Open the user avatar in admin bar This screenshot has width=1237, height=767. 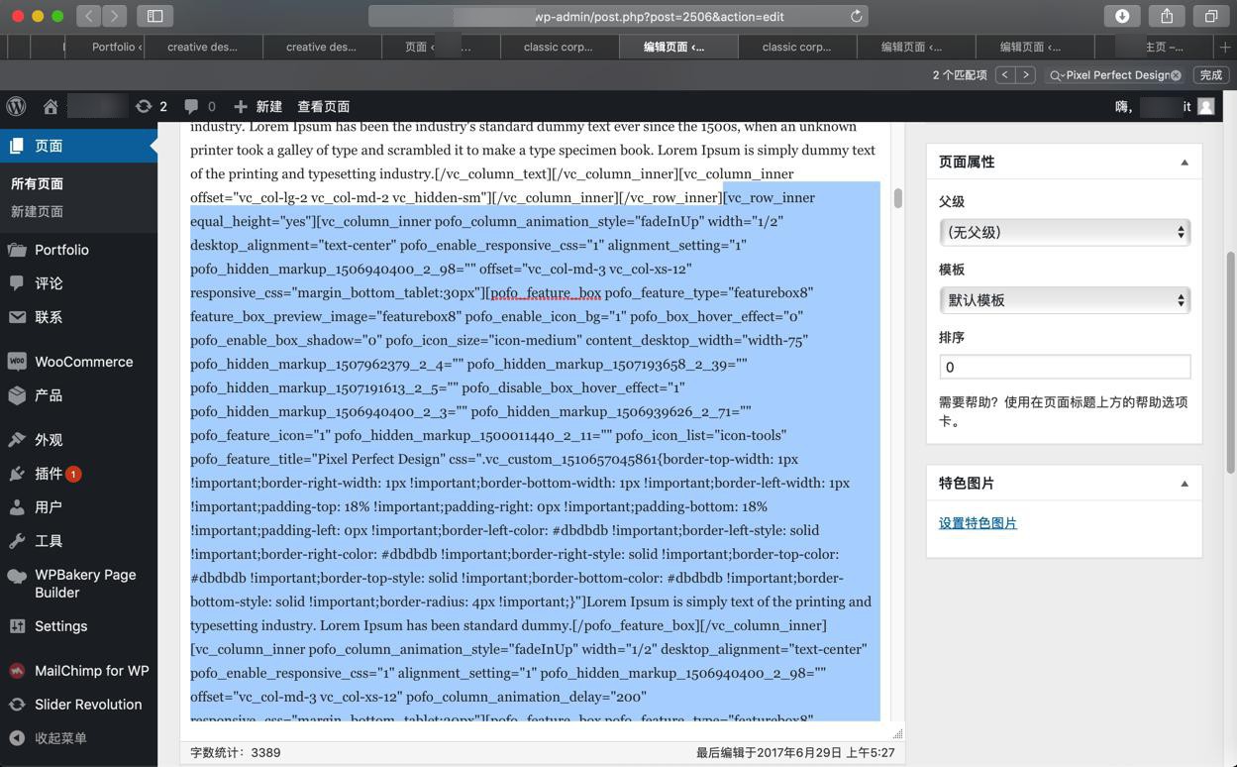point(1205,106)
